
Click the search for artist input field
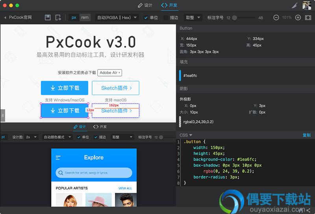click(94, 172)
